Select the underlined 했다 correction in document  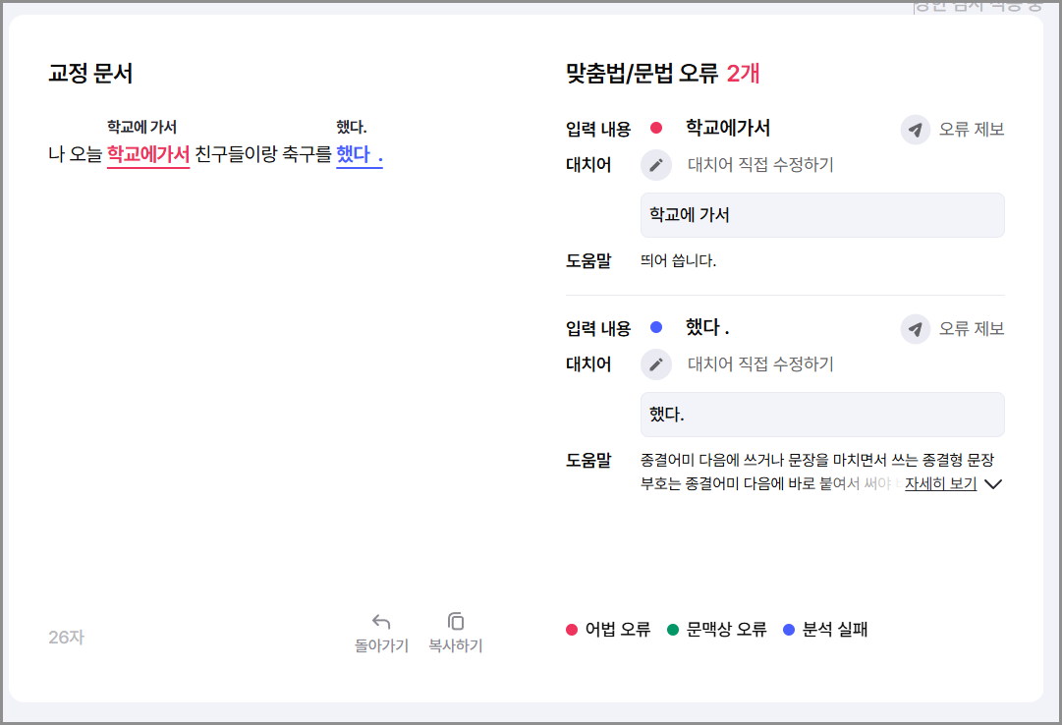coord(358,154)
